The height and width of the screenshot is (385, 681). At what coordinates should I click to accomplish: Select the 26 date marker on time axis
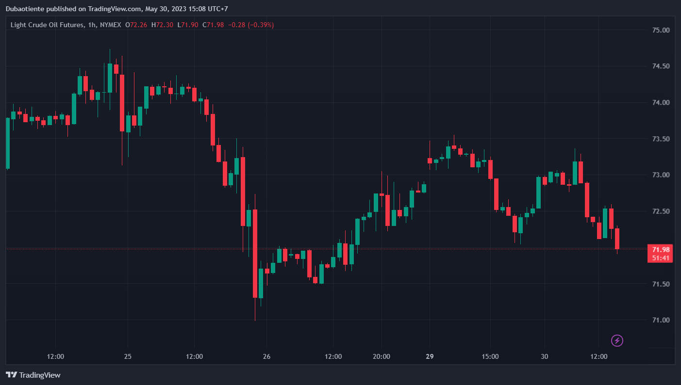[266, 356]
